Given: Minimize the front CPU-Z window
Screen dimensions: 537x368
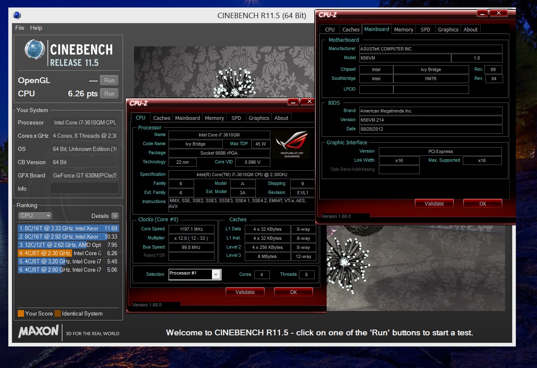Looking at the screenshot, I should pyautogui.click(x=294, y=102).
